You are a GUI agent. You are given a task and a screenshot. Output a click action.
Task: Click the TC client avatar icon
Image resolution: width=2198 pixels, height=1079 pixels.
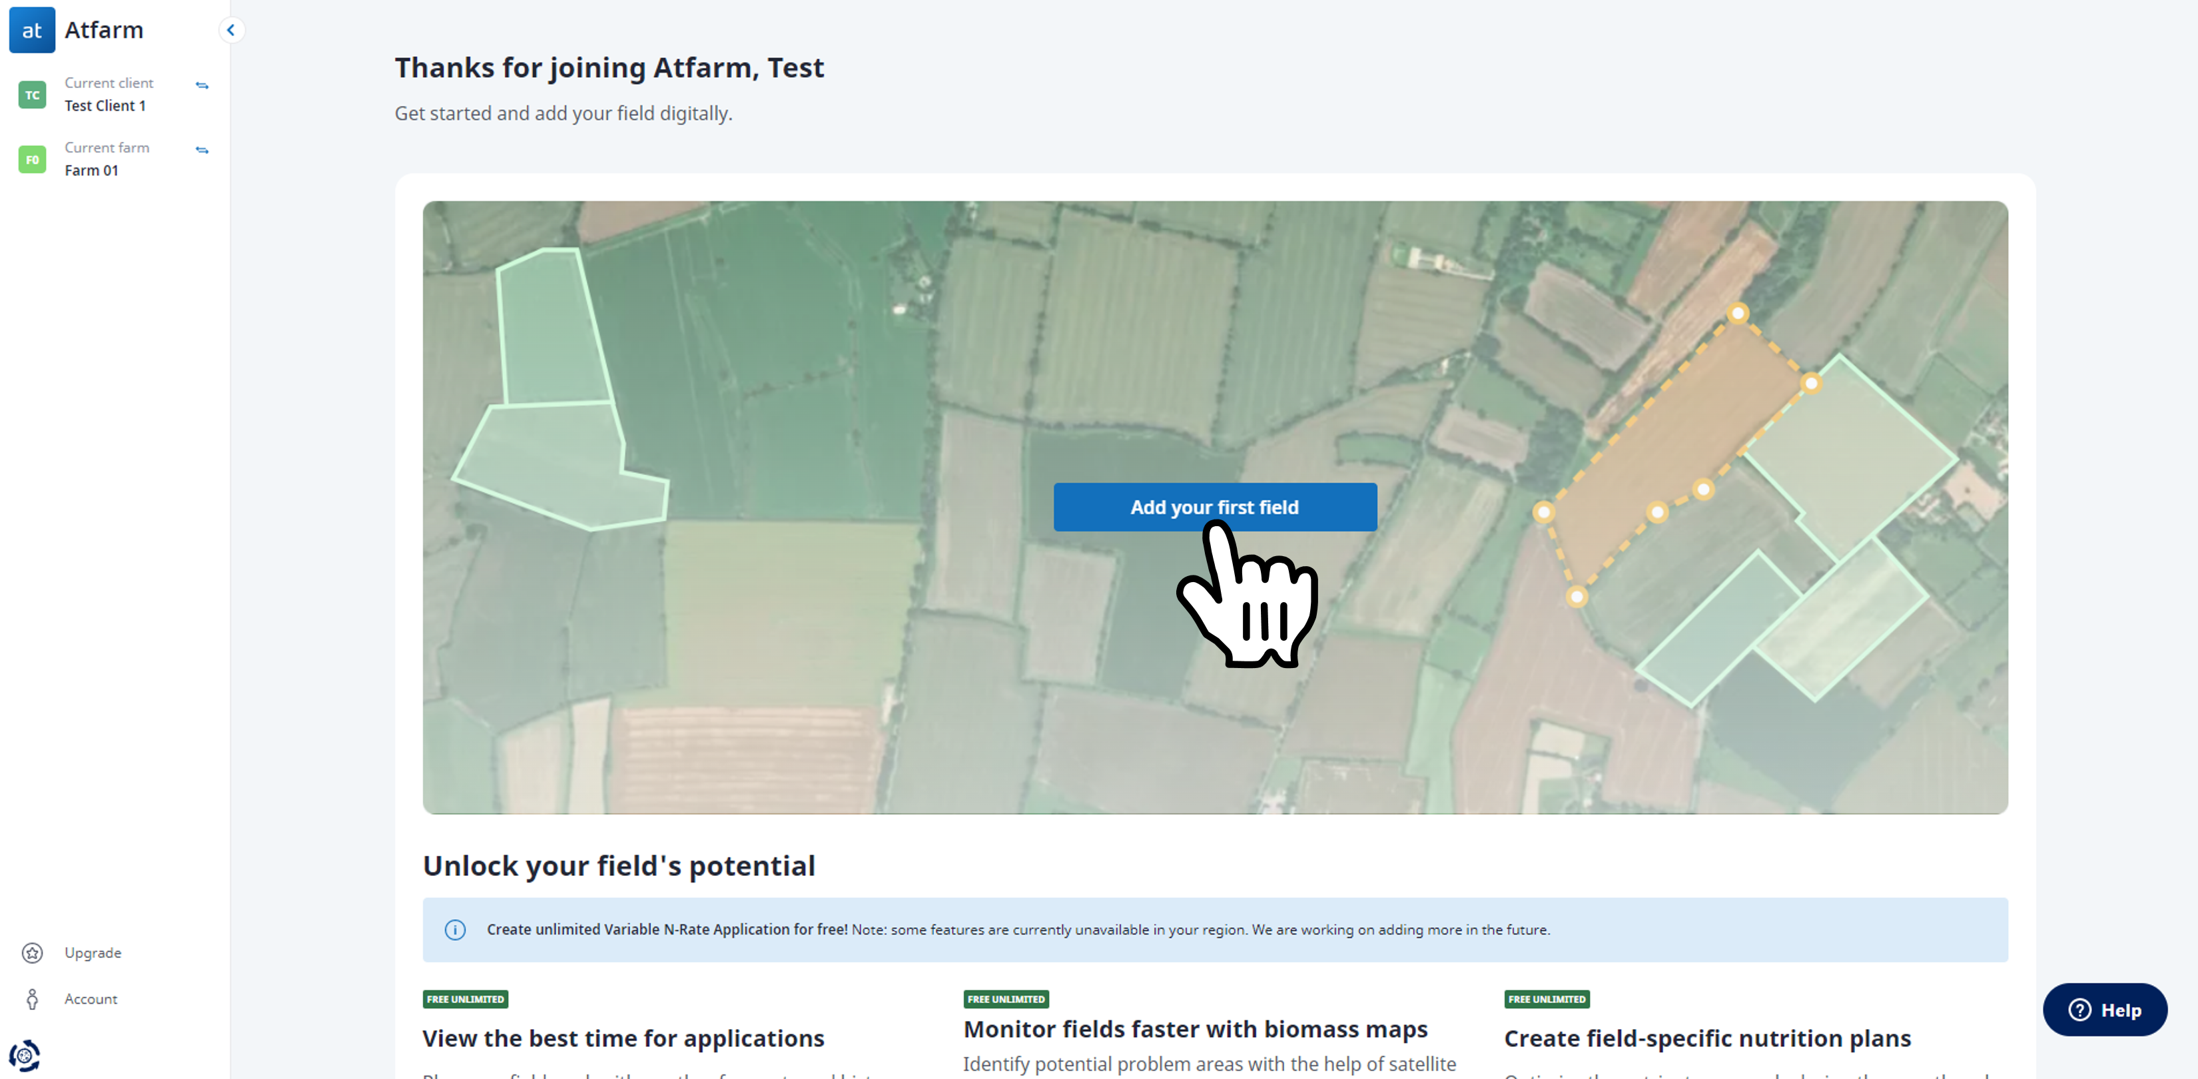point(31,95)
